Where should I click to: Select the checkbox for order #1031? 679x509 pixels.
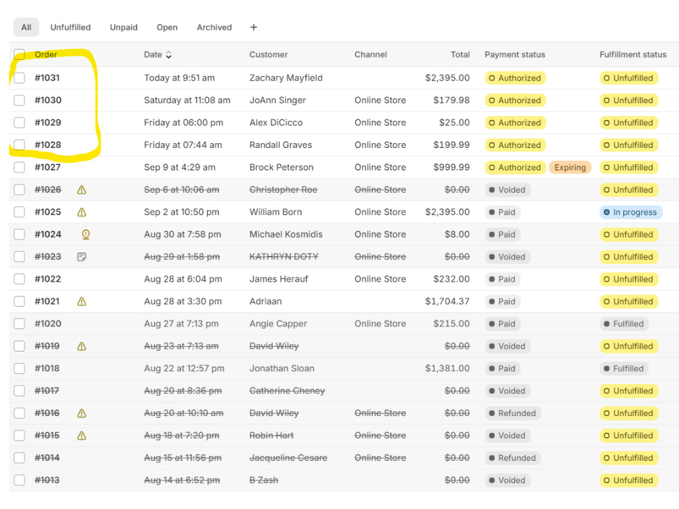(x=19, y=78)
